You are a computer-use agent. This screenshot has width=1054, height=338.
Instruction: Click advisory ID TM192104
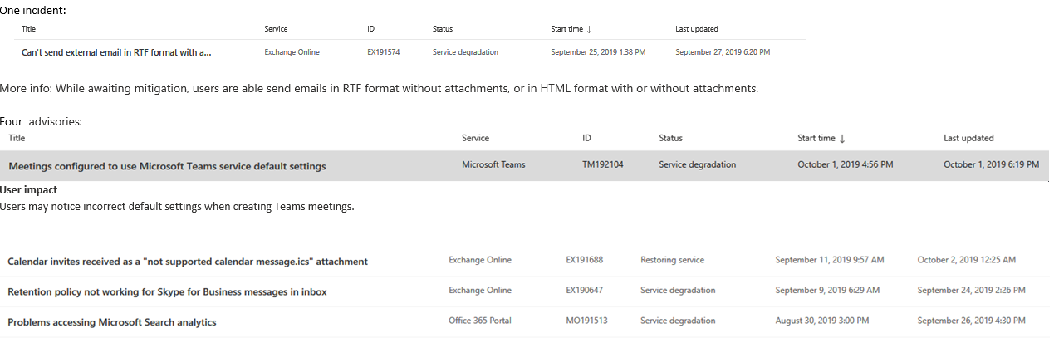(602, 164)
